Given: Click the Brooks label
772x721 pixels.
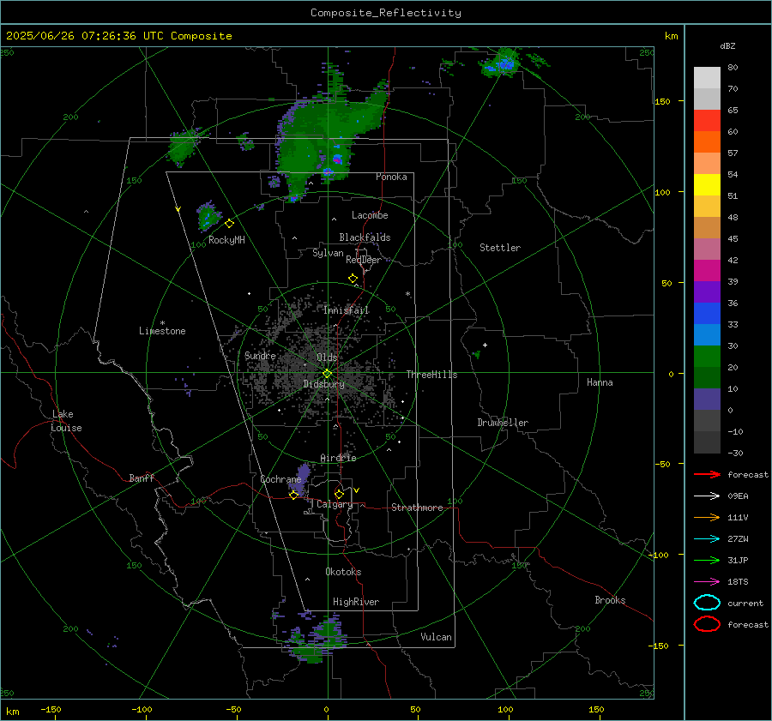Looking at the screenshot, I should point(610,600).
